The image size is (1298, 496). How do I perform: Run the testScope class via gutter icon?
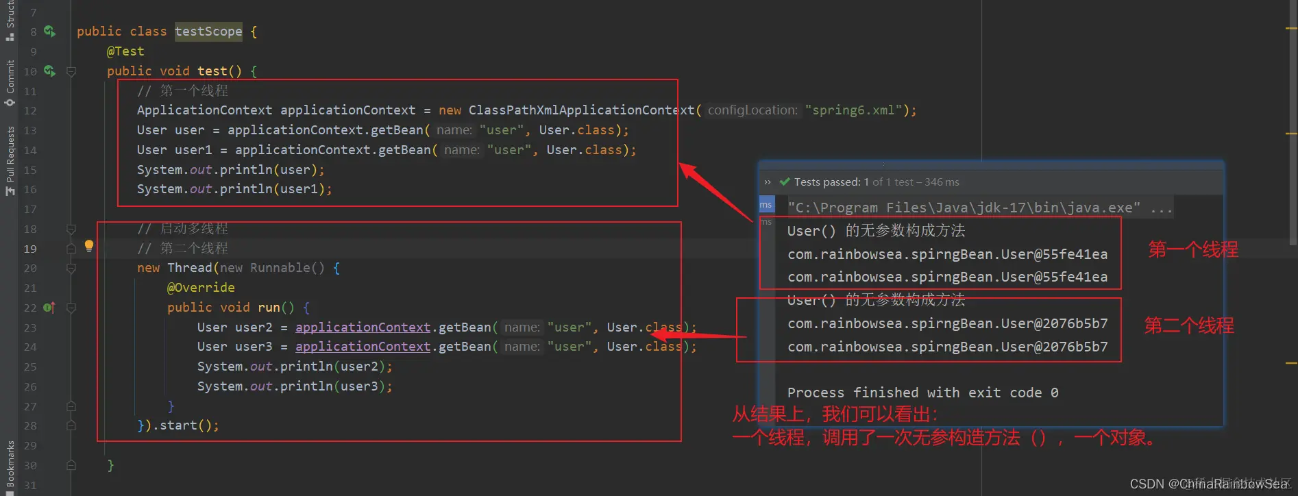tap(49, 31)
